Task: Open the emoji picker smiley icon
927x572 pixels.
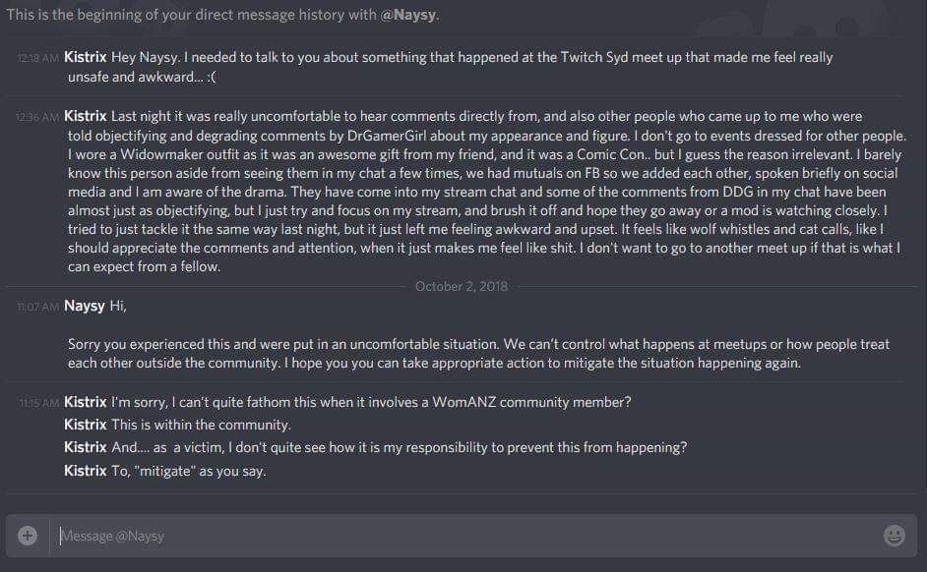Action: (894, 536)
